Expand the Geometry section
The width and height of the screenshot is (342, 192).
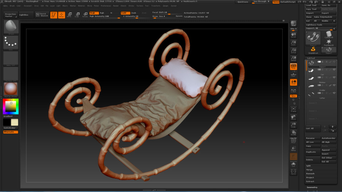312,187
